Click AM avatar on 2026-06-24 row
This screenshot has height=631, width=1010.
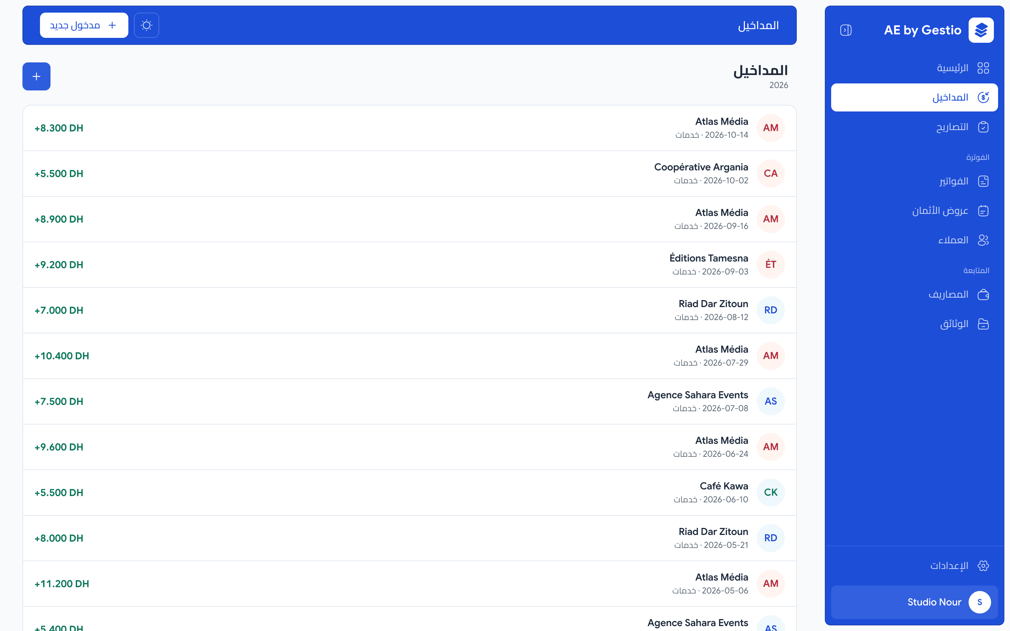(770, 447)
